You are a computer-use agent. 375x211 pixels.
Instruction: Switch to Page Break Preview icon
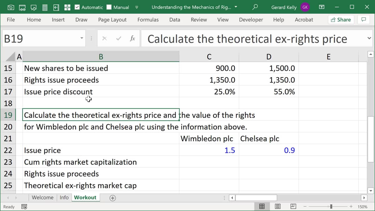(293, 206)
